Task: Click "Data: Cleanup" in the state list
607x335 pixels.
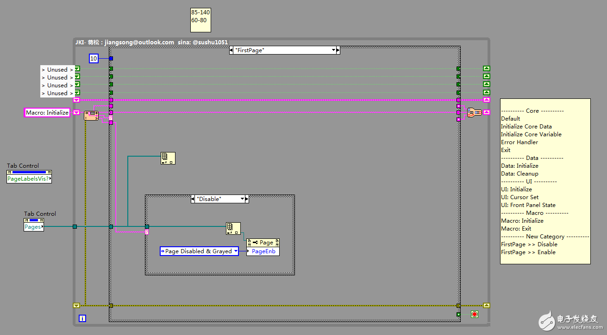Action: coord(520,174)
